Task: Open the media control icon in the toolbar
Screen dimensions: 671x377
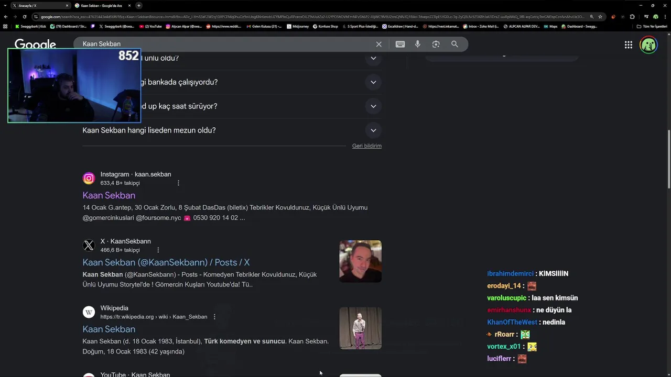Action: 646,17
